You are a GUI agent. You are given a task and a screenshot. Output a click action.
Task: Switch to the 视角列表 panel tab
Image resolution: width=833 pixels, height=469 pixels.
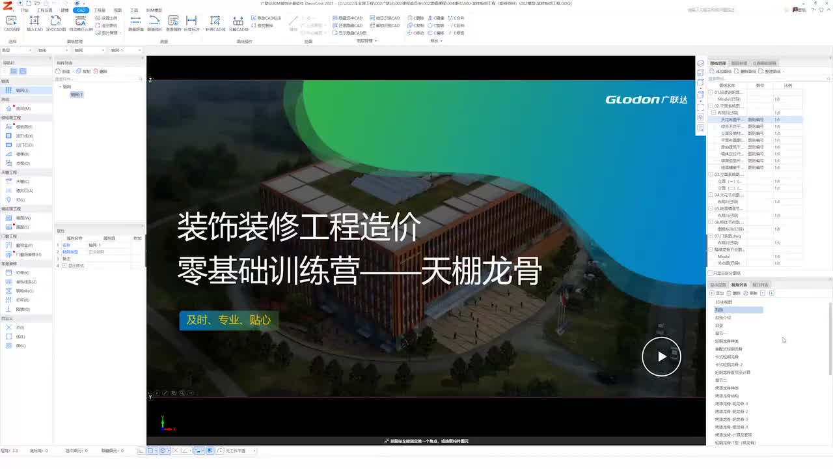click(x=740, y=285)
